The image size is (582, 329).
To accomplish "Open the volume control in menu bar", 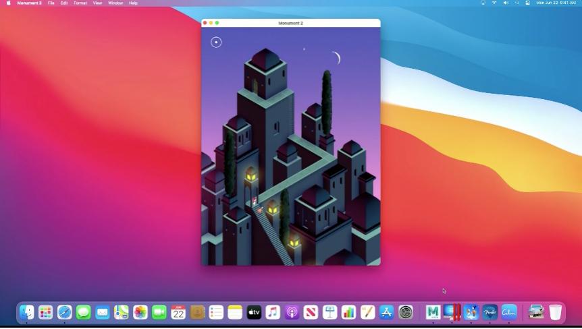I will [506, 3].
